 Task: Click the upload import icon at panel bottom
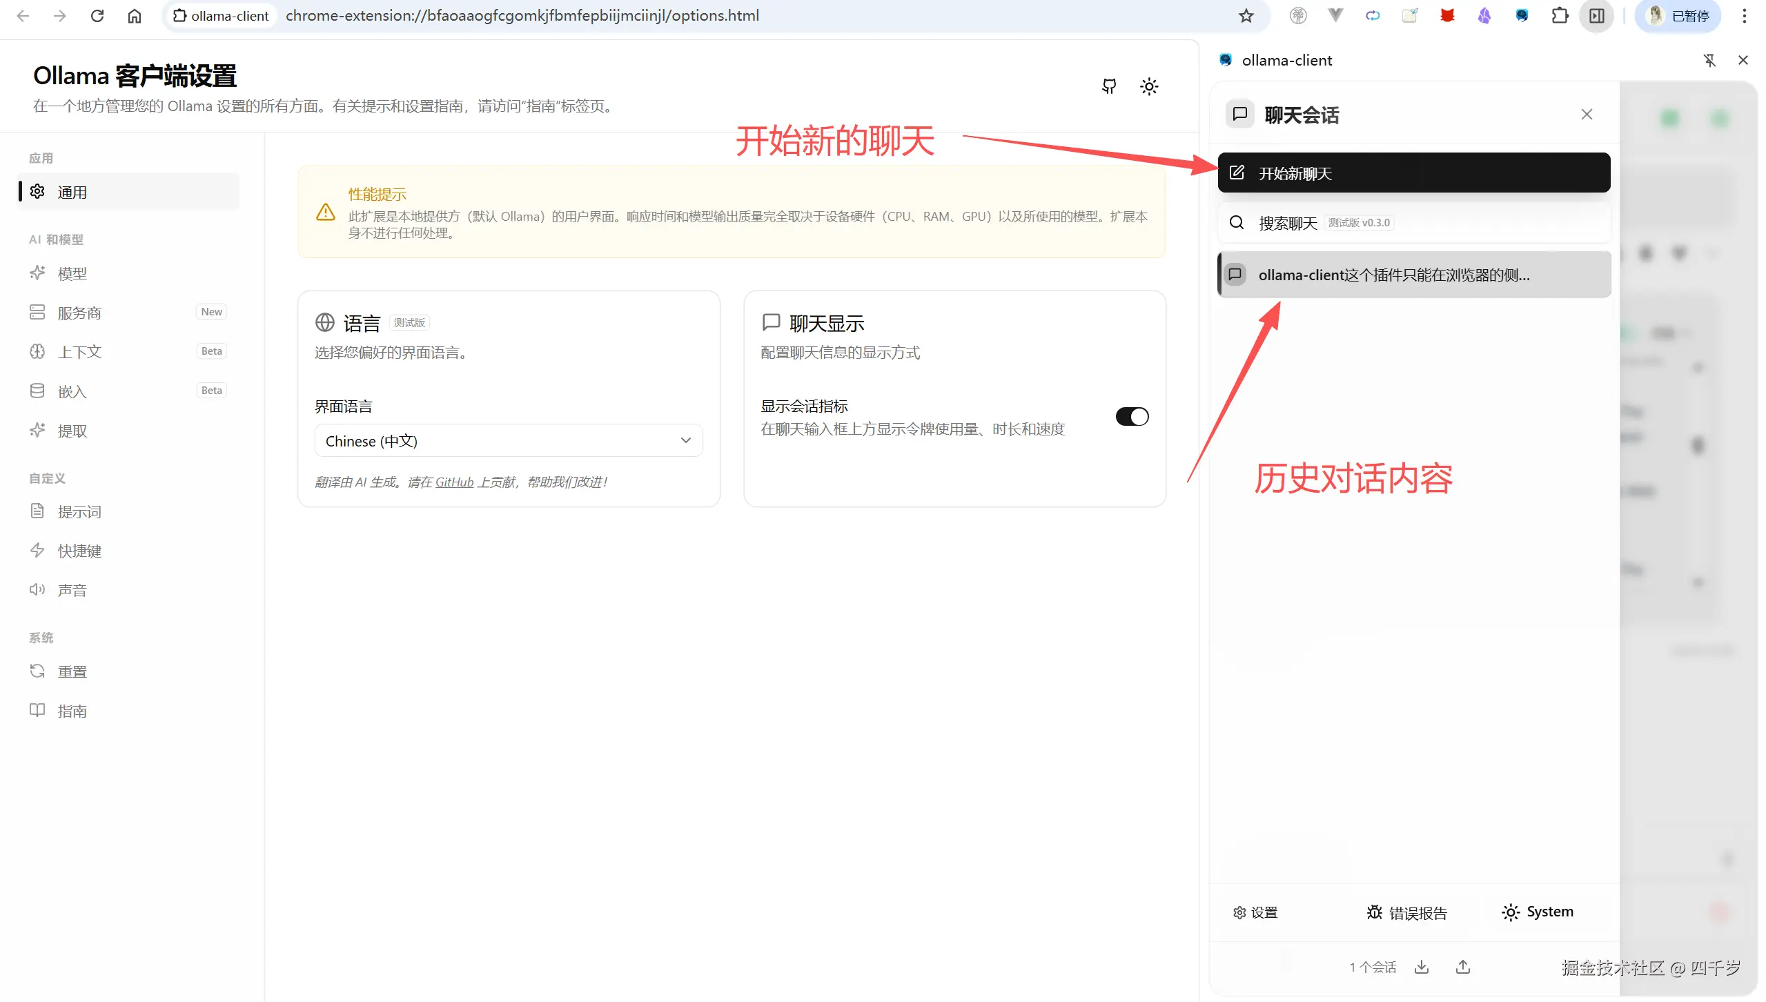[1463, 967]
